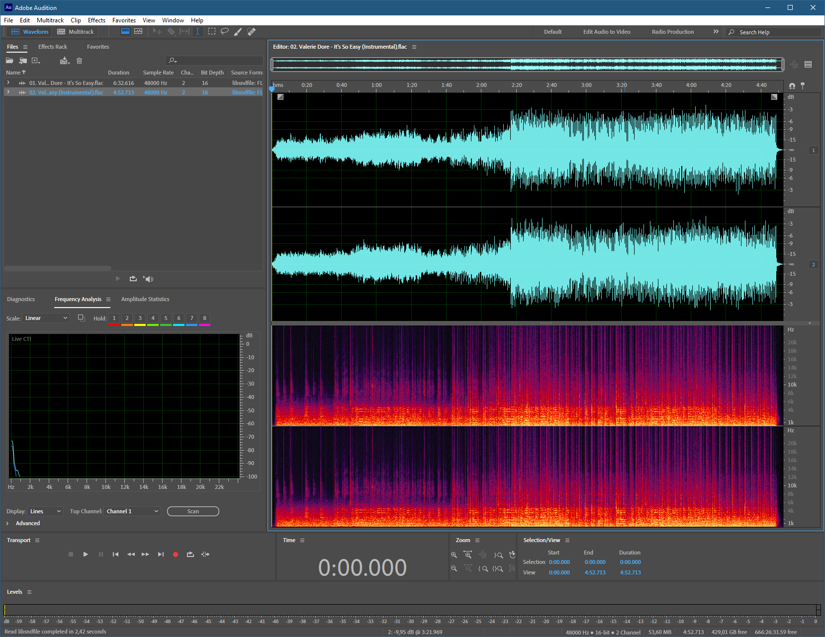Toggle Auto-Play speaker icon in Files panel
This screenshot has height=637, width=825.
[148, 279]
